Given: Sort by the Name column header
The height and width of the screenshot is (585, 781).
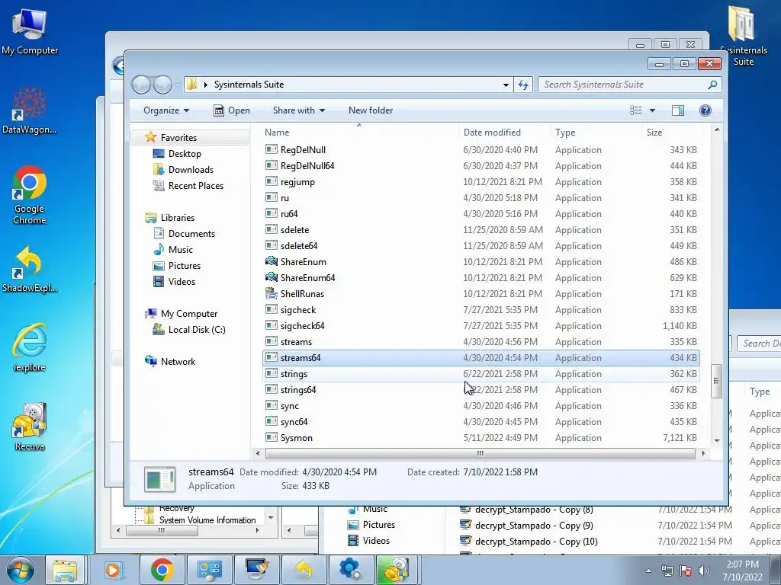Looking at the screenshot, I should [x=359, y=133].
